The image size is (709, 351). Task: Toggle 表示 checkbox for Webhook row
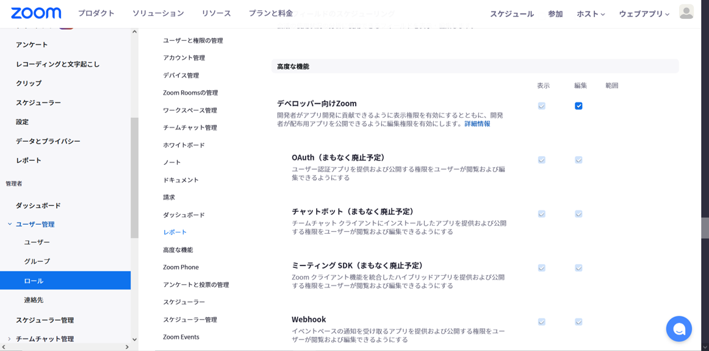542,322
